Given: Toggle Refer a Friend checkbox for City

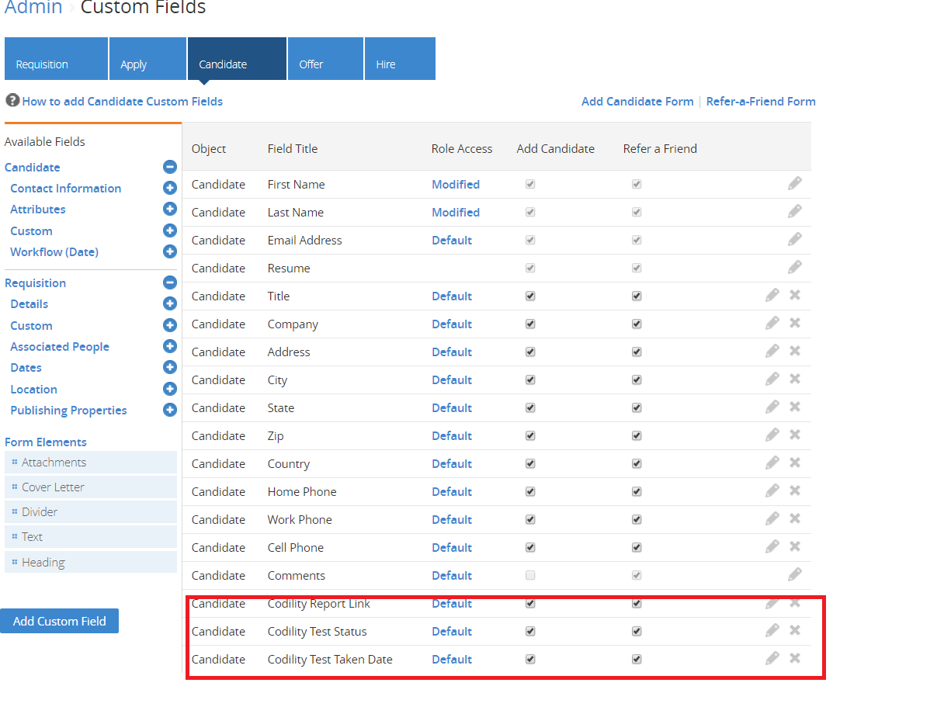Looking at the screenshot, I should coord(637,379).
